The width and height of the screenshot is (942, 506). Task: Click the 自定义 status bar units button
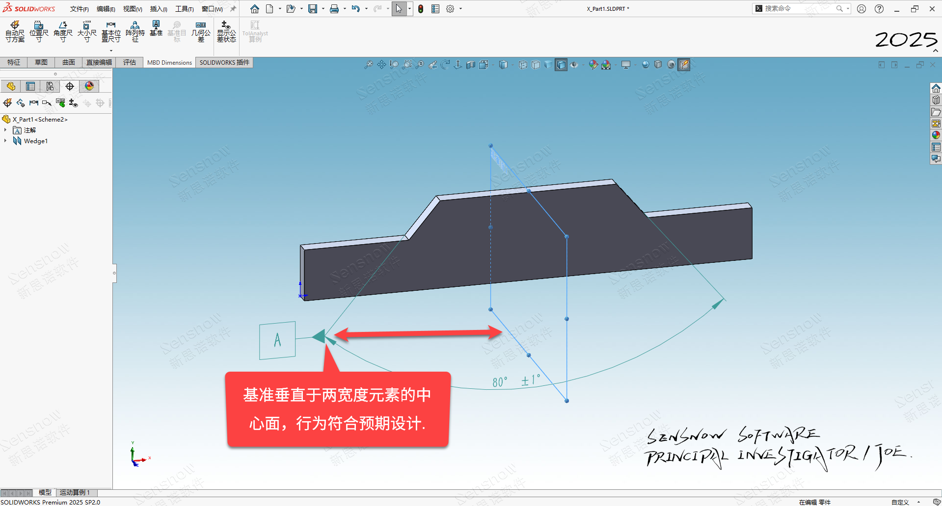900,502
